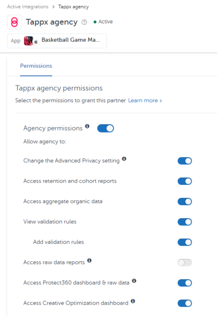The height and width of the screenshot is (316, 217).
Task: Disable Change the Advanced Privacy setting toggle
Action: click(185, 161)
